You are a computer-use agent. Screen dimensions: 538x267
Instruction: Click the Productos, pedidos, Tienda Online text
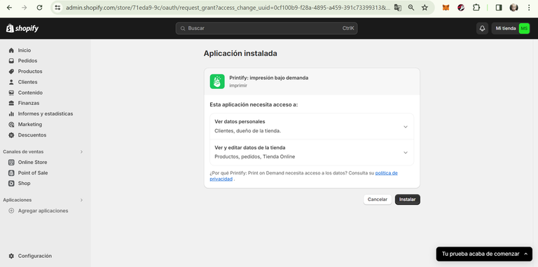[254, 157]
